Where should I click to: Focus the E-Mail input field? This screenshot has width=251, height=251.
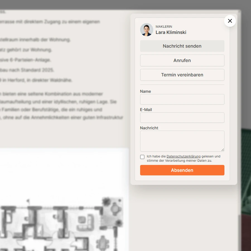pos(182,117)
